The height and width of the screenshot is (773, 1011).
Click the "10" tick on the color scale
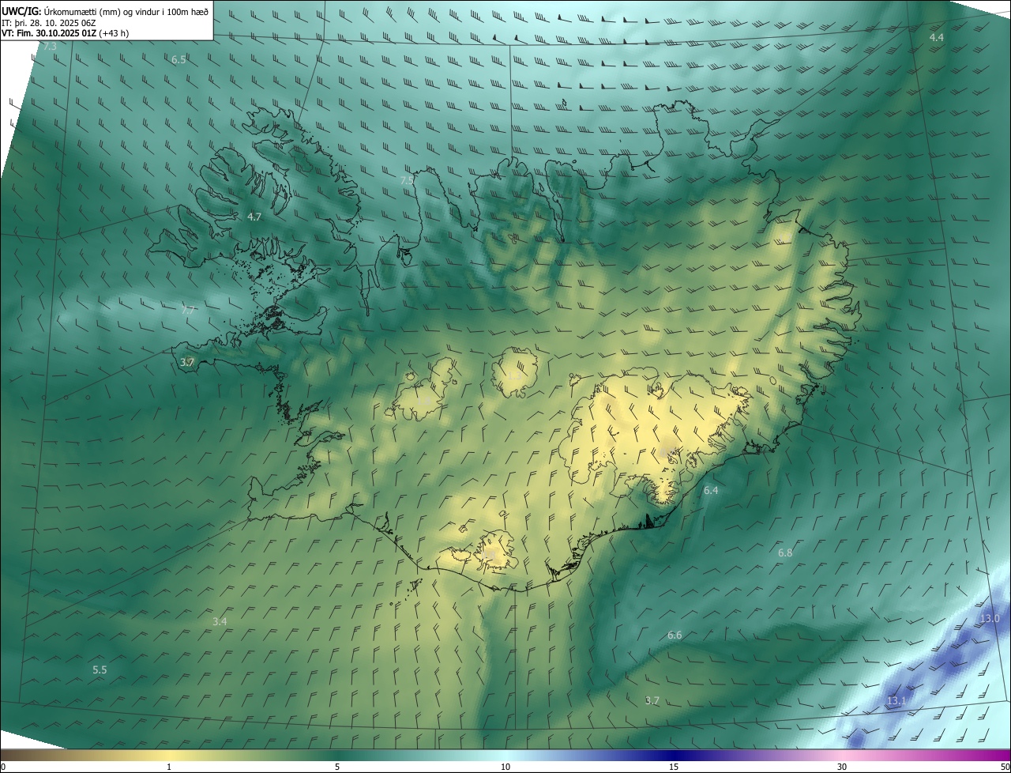[505, 767]
